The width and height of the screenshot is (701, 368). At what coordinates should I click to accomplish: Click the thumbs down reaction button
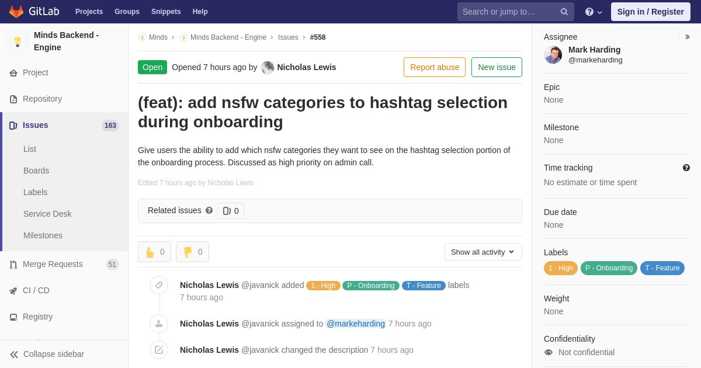(x=192, y=252)
